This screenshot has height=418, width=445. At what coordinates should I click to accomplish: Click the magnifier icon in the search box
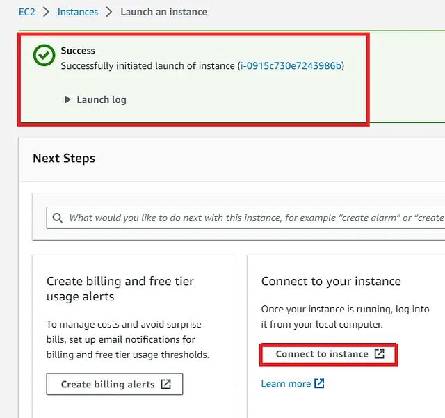(x=58, y=218)
